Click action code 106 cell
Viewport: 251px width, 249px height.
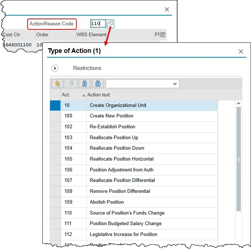74,170
